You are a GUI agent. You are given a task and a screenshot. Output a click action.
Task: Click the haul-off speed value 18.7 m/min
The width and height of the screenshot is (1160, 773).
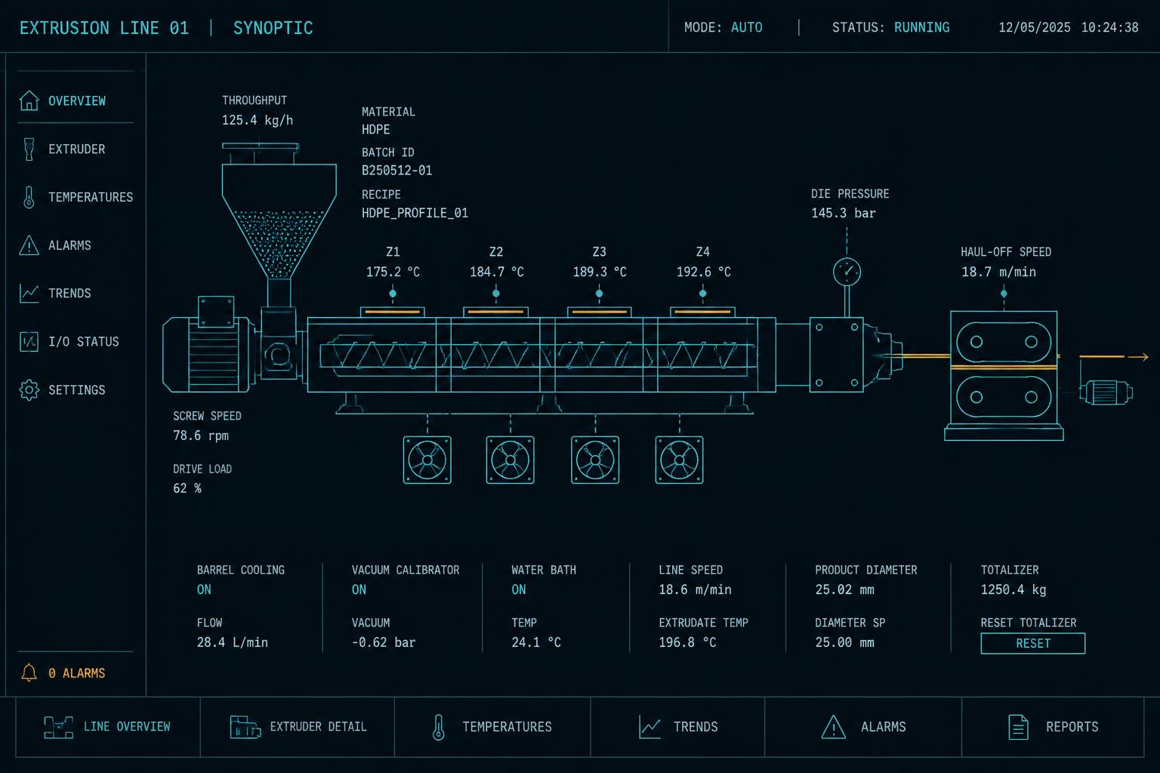tap(998, 272)
